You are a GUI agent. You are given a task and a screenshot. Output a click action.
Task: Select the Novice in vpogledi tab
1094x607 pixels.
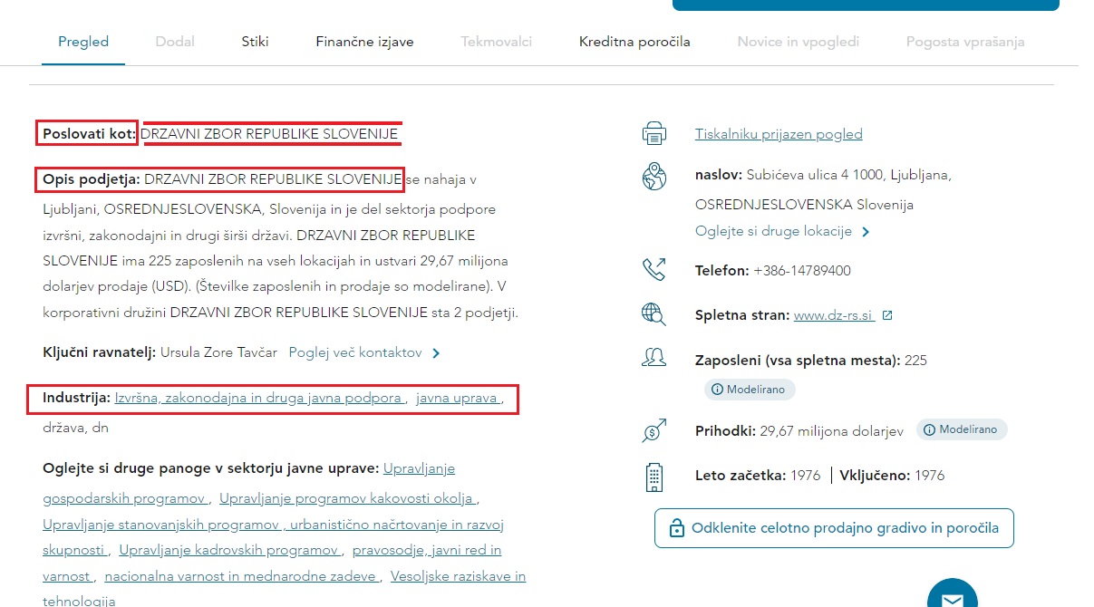coord(798,42)
